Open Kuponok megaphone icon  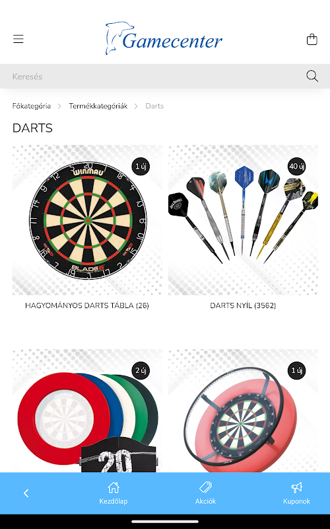pyautogui.click(x=296, y=487)
